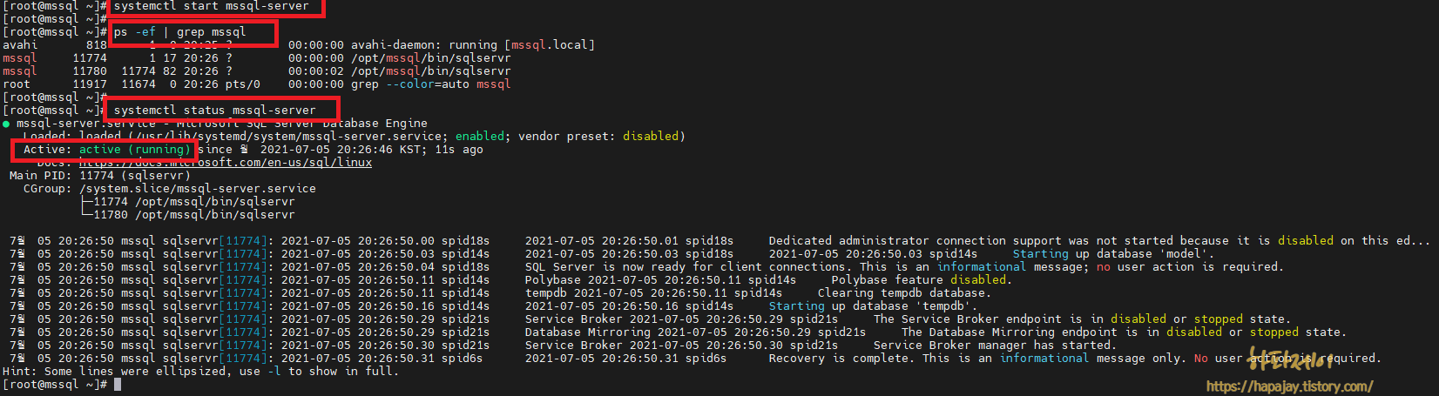Click the terminal cursor at the last prompt

118,385
